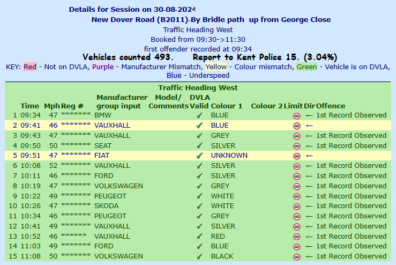Select SEAT manufacturer cell
The width and height of the screenshot is (396, 265).
pos(103,146)
